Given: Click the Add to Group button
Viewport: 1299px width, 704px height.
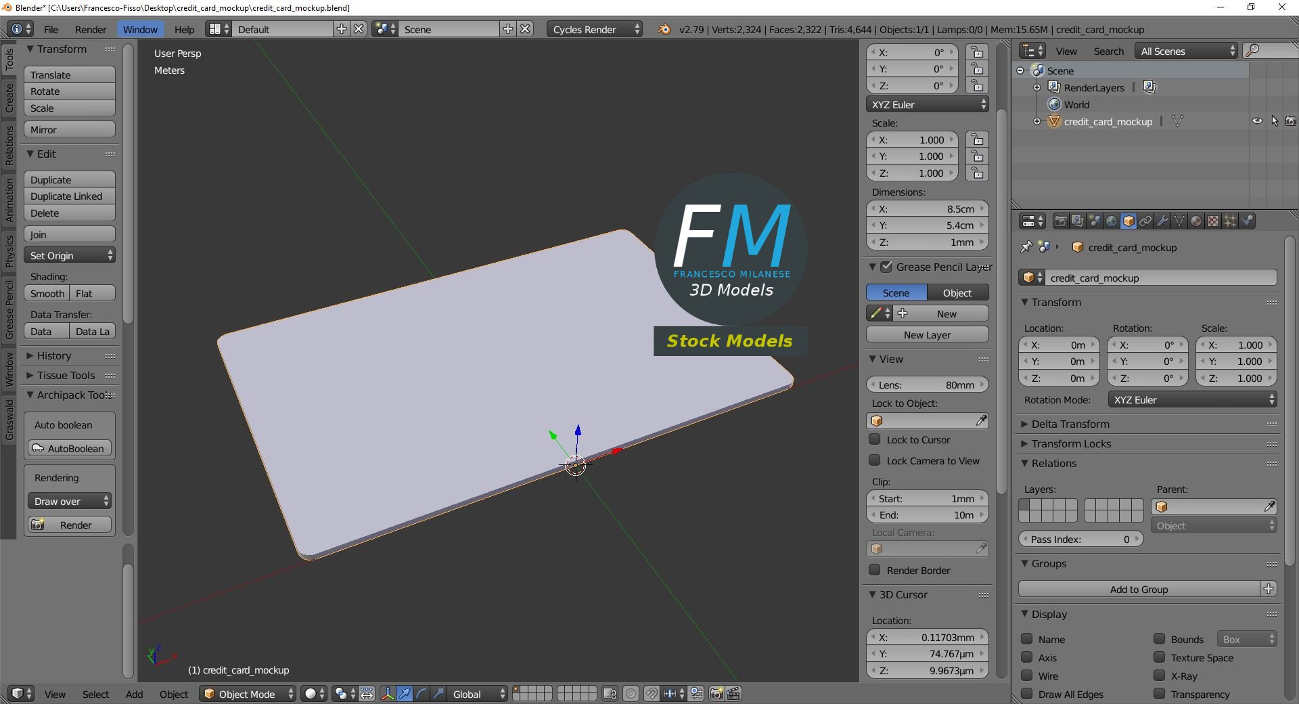Looking at the screenshot, I should point(1139,590).
